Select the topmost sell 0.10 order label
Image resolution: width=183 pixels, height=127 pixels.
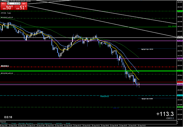[x=7, y=17]
